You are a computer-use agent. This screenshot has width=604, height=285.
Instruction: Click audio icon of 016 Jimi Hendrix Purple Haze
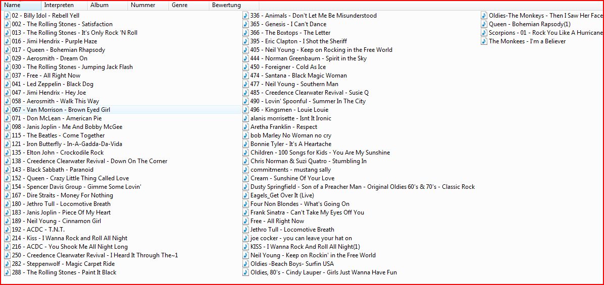[7, 41]
